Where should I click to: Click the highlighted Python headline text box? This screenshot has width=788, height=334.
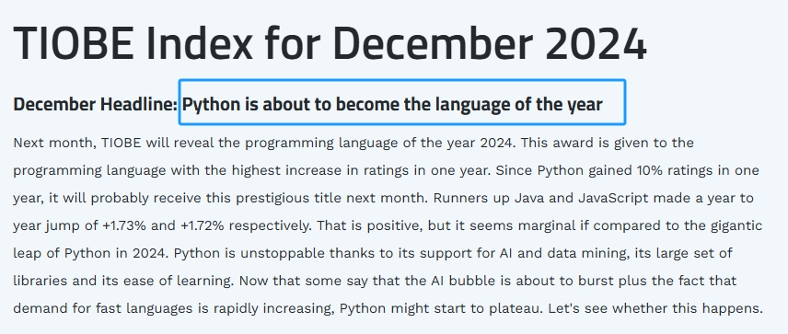coord(402,102)
